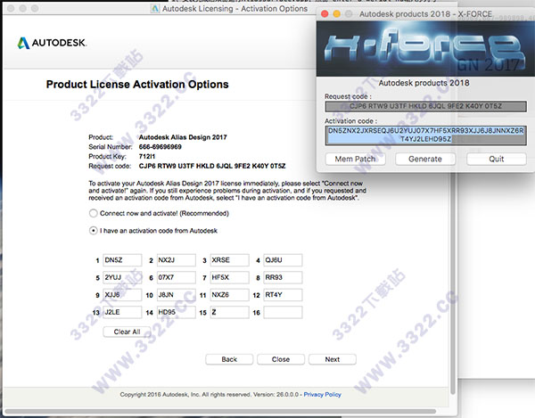The image size is (535, 418).
Task: Click activation field 15 containing Z
Action: coord(230,312)
